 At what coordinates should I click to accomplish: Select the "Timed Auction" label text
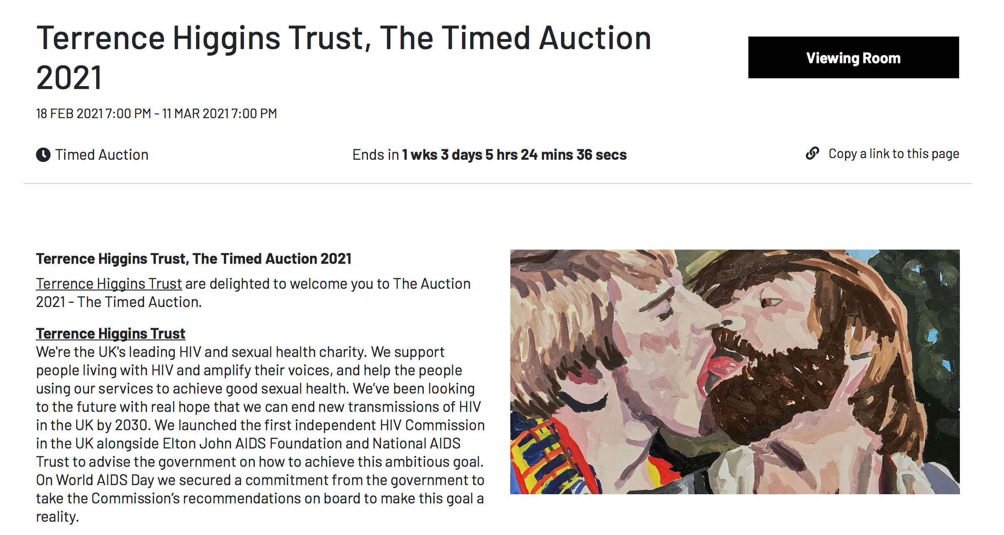102,155
